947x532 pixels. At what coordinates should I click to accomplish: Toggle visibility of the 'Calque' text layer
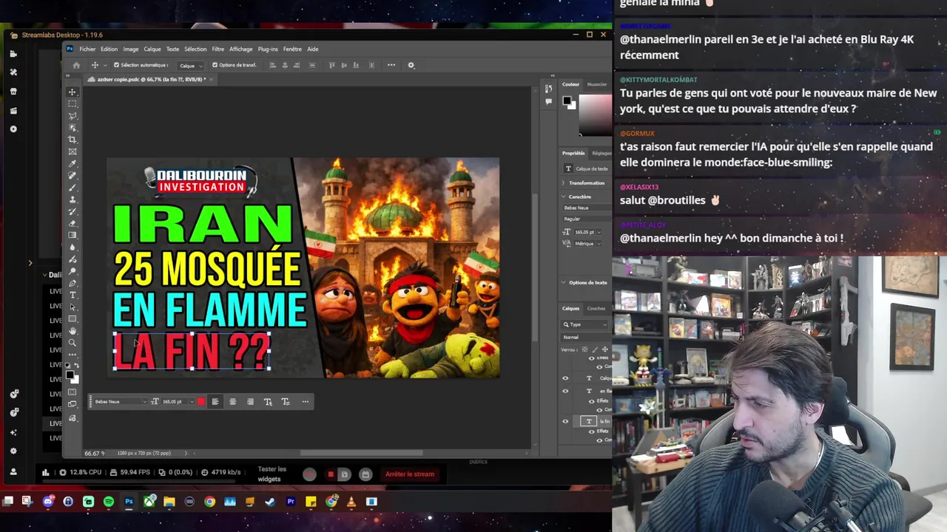(x=566, y=378)
